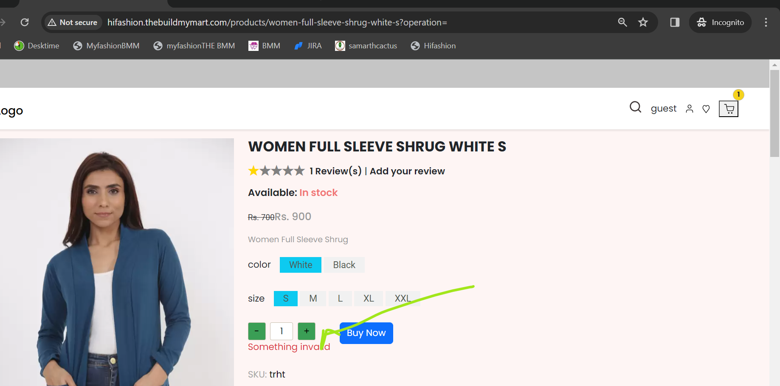Open the Add your review link

[407, 171]
